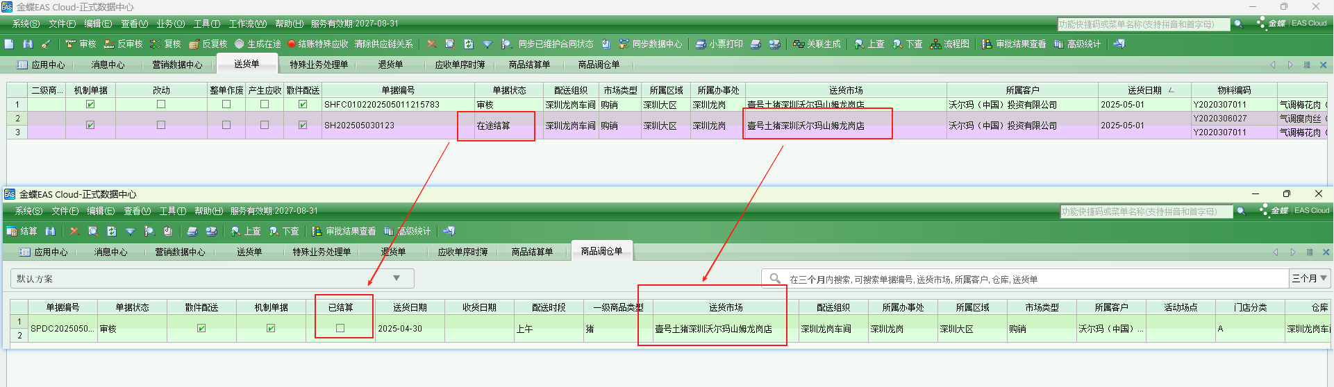Click 反审核 un-audit icon in top window
The width and height of the screenshot is (1334, 387).
click(109, 44)
